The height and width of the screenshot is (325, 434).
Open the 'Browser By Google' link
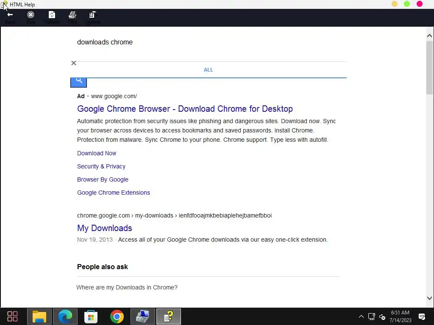click(x=103, y=179)
